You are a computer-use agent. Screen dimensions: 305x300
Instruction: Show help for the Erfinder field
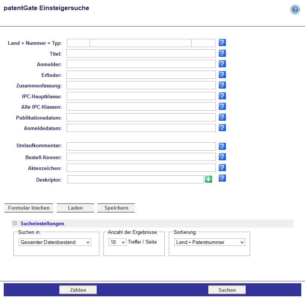222,75
